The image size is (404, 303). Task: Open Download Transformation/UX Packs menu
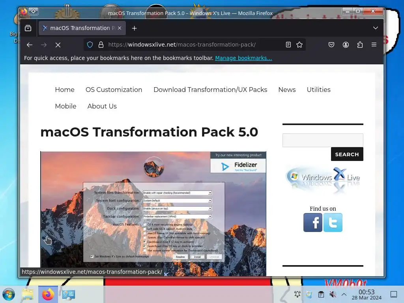click(x=210, y=90)
